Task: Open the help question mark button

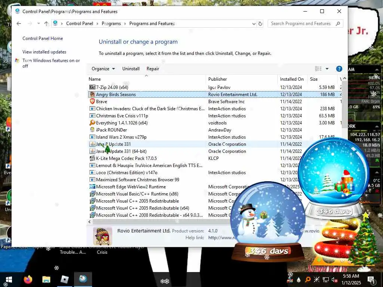Action: click(339, 69)
